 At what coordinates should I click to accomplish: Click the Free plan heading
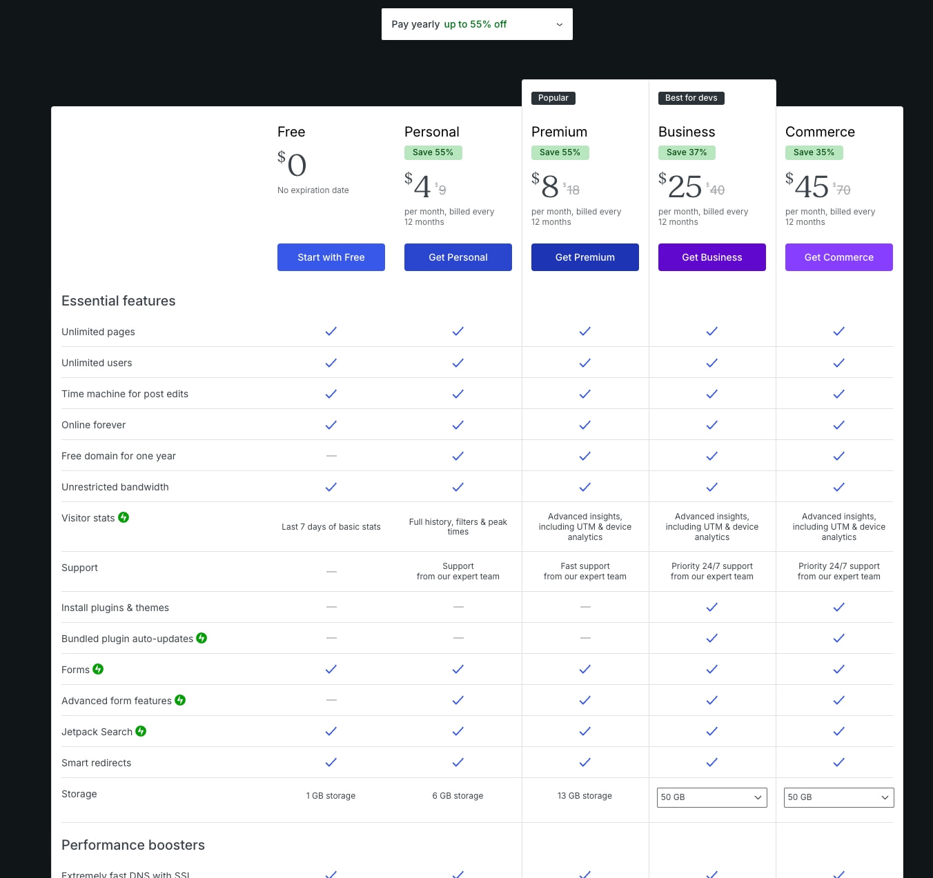click(291, 132)
